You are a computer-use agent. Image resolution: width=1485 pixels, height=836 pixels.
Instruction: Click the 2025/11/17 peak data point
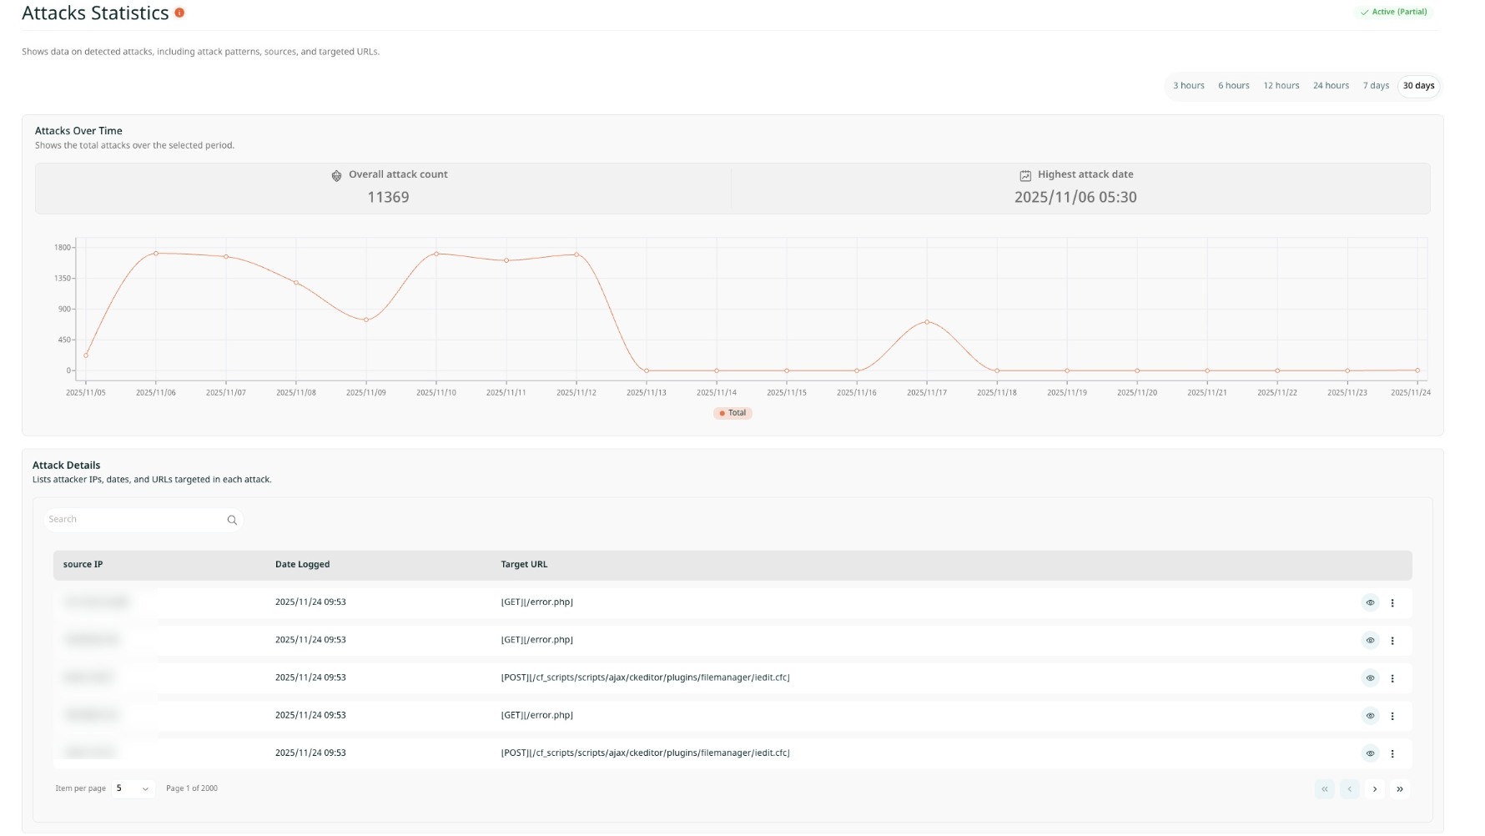pos(927,322)
